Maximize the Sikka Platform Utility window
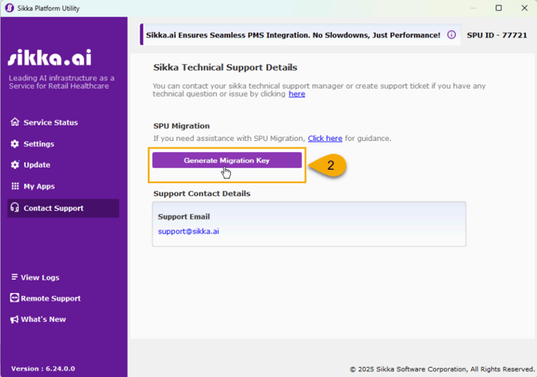 (499, 8)
